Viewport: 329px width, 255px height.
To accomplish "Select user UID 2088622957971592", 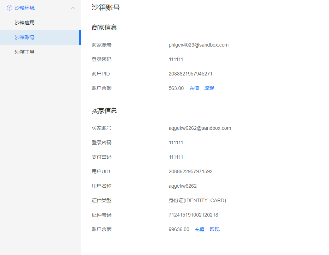I will point(190,171).
